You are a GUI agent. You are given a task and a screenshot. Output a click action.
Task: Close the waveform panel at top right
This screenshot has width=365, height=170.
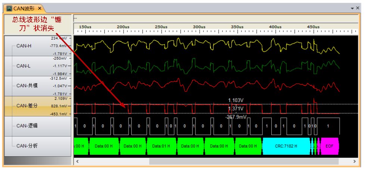(x=358, y=8)
